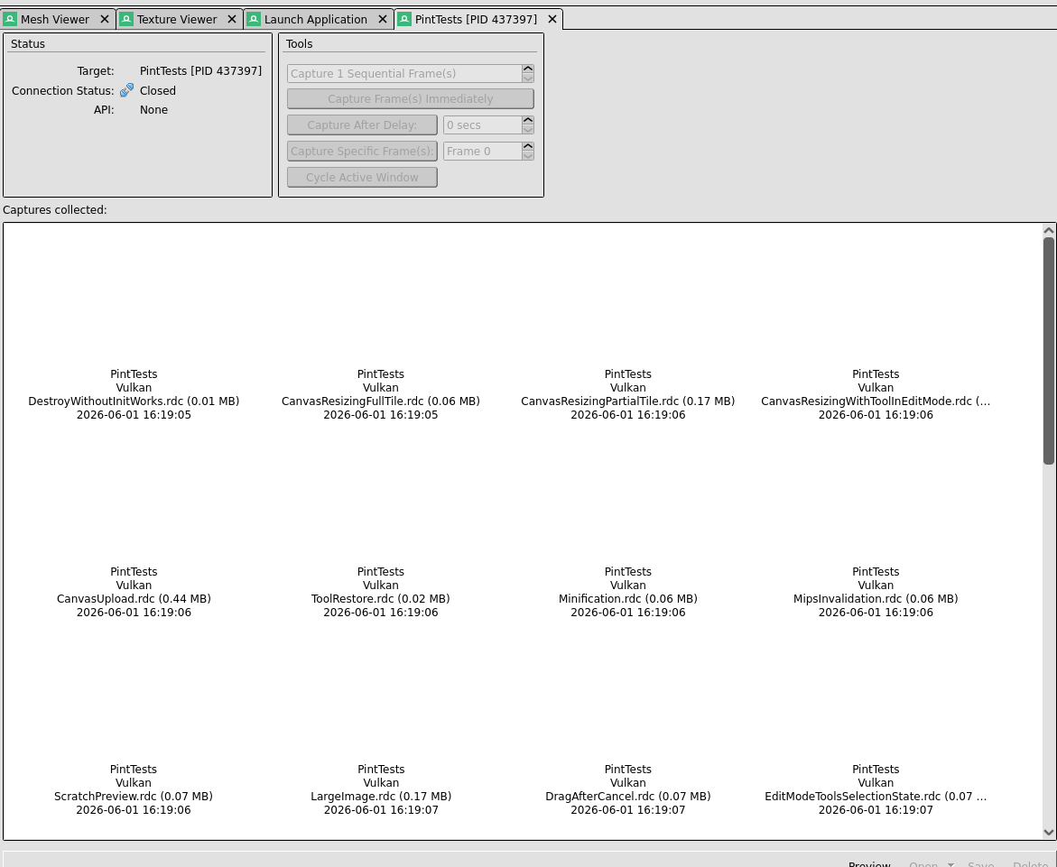Decrease the sequential frames count

(528, 78)
